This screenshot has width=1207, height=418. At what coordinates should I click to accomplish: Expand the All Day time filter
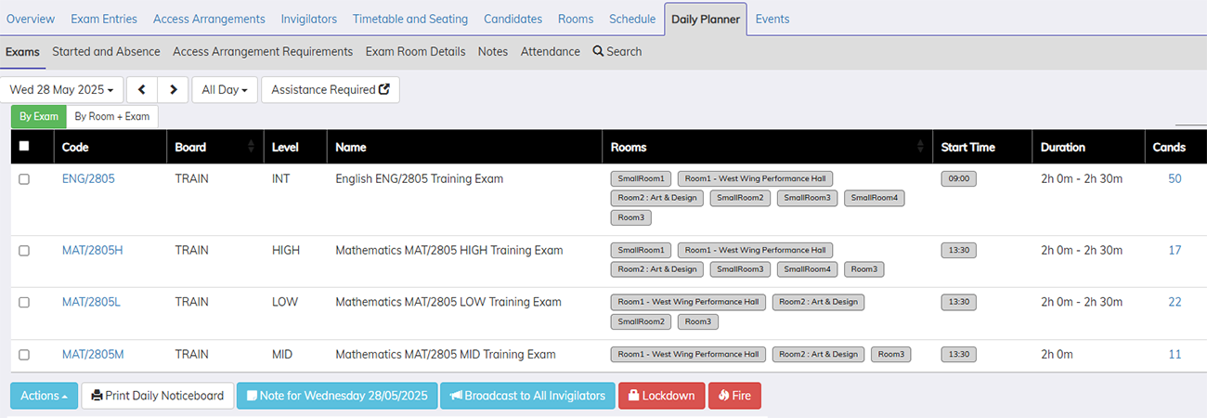pos(224,90)
